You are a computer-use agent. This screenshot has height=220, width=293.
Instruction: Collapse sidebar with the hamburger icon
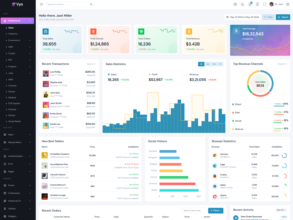pos(41,4)
